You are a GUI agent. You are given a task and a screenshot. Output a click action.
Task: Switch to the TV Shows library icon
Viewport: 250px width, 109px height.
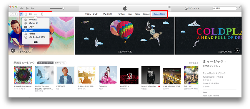tap(31, 14)
